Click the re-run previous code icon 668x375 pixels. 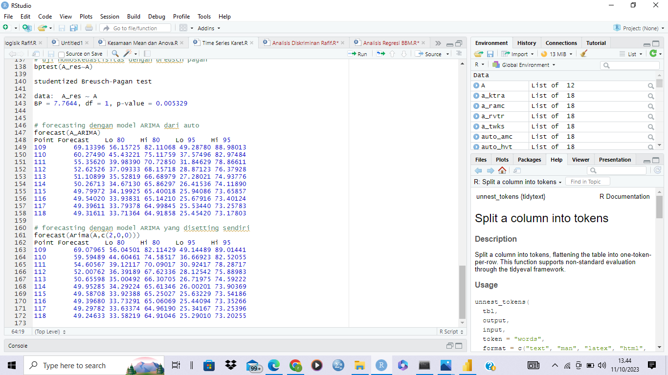tap(380, 54)
